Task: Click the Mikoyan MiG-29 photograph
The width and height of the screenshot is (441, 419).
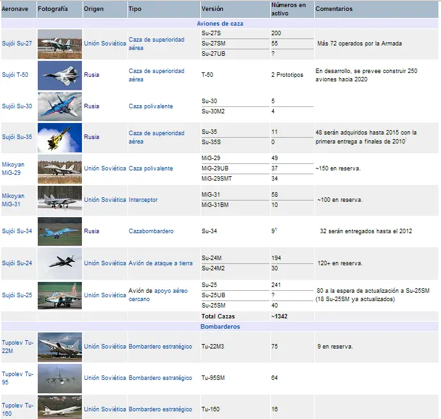Action: (x=60, y=169)
